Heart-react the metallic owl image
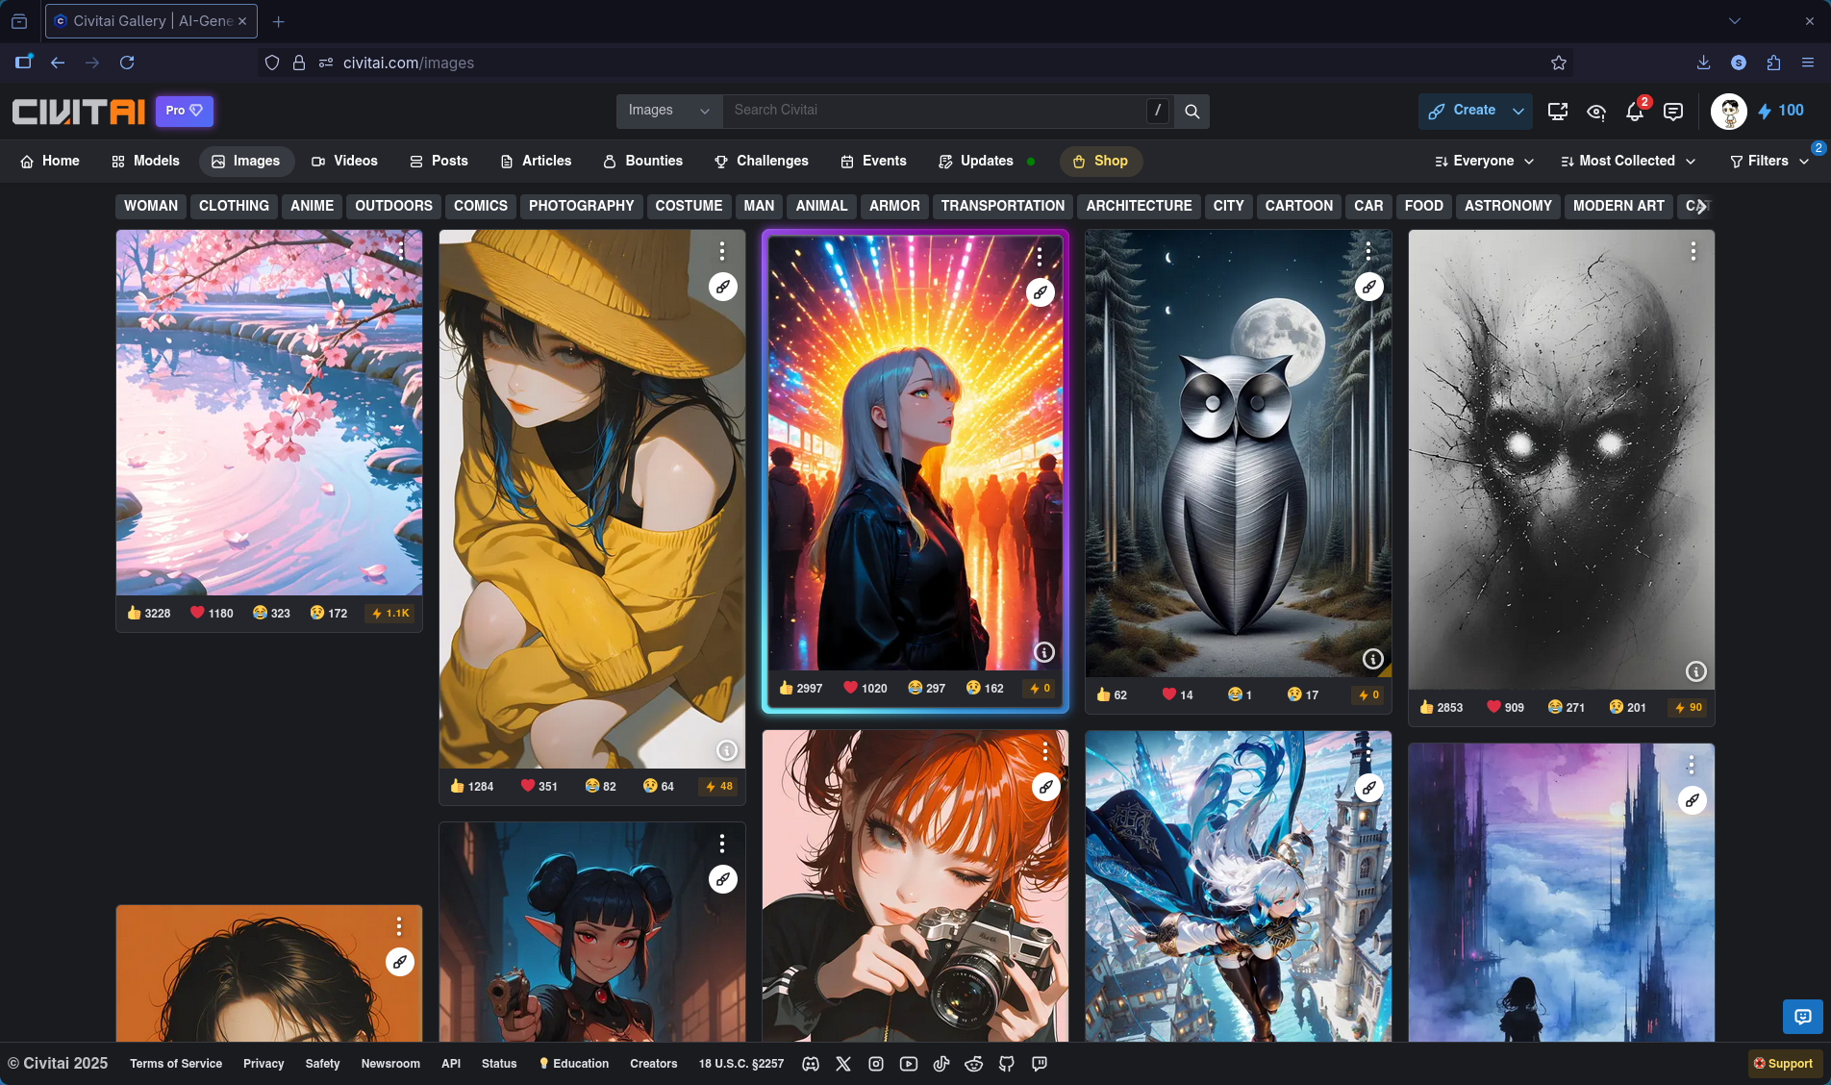 tap(1177, 694)
